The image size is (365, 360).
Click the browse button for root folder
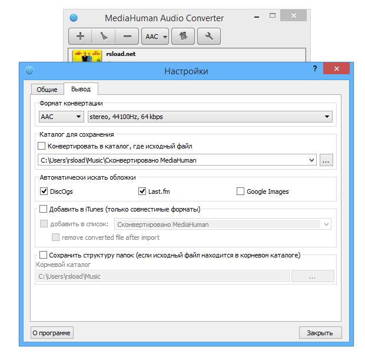tap(313, 276)
